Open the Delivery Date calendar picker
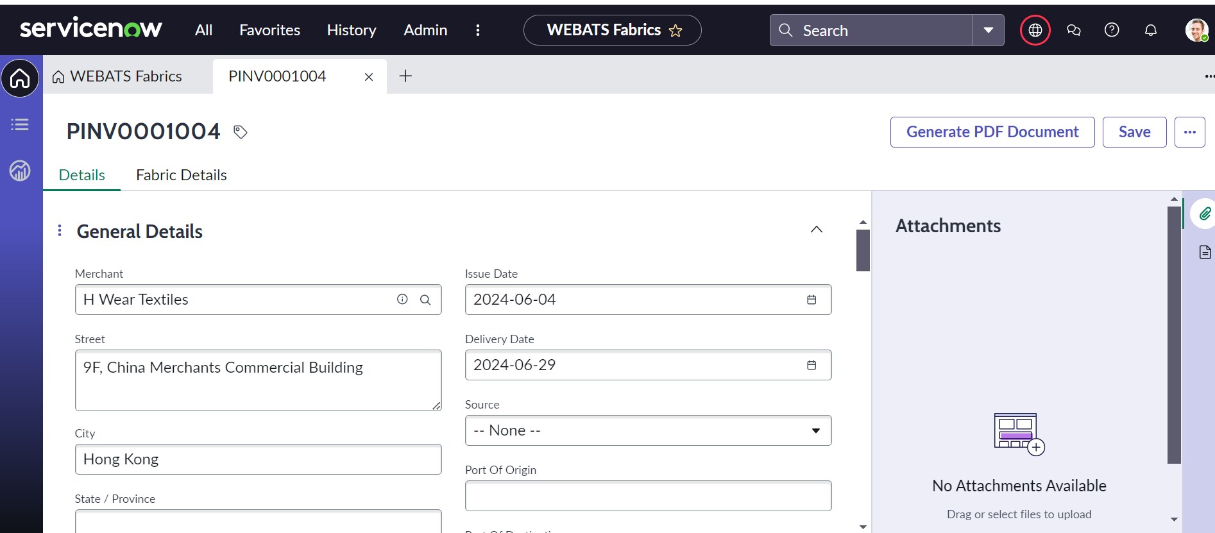1215x533 pixels. coord(811,365)
